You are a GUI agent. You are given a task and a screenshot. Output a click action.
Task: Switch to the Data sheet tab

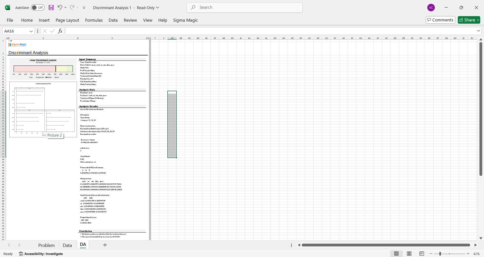click(67, 245)
